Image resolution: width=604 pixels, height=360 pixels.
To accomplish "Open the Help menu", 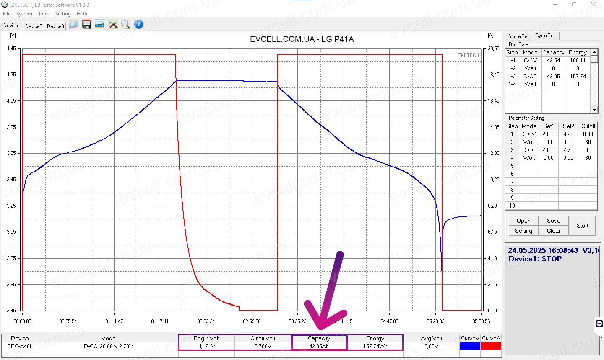I will tap(82, 14).
